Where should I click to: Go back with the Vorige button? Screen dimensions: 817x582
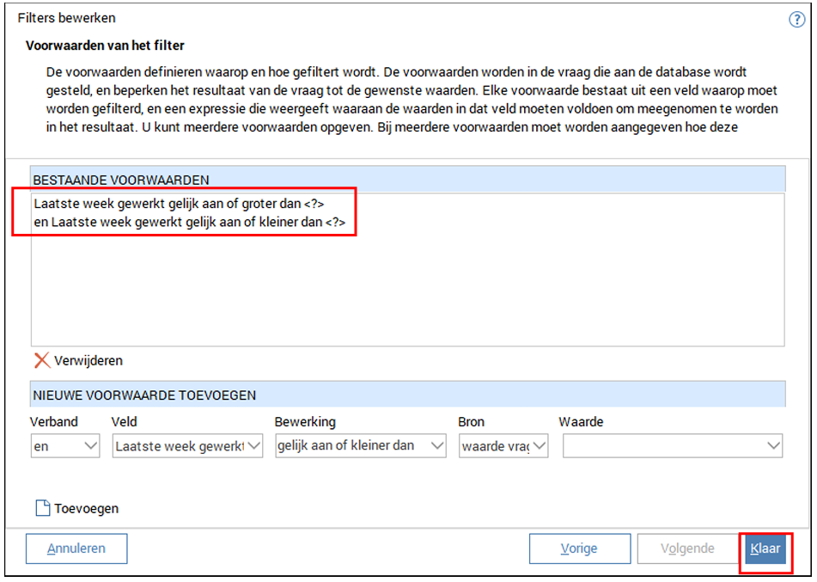pos(579,548)
